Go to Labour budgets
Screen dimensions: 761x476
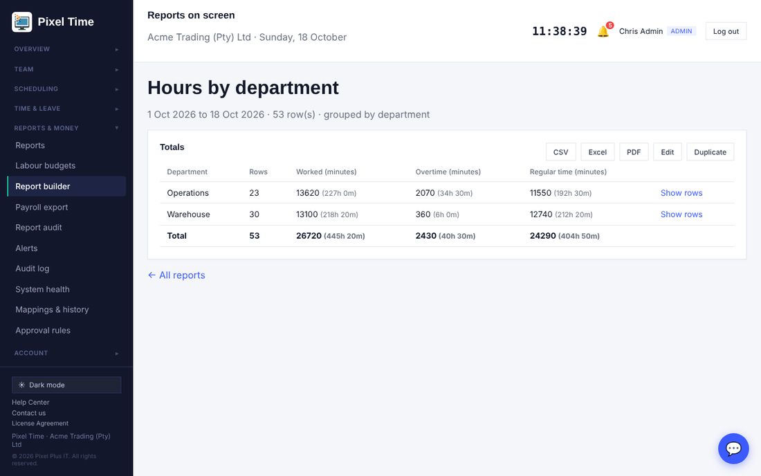click(x=66, y=165)
